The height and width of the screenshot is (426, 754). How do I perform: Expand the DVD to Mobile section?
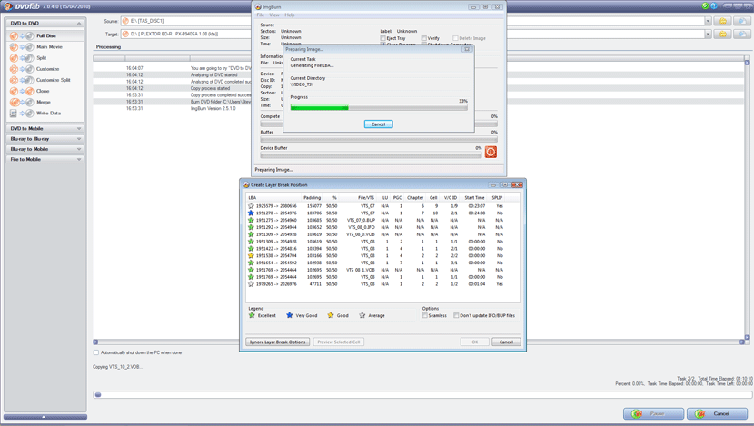coord(45,129)
